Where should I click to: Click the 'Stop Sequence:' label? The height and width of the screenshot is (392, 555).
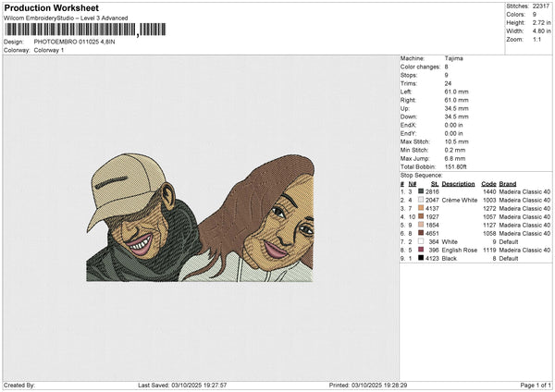tap(421, 176)
